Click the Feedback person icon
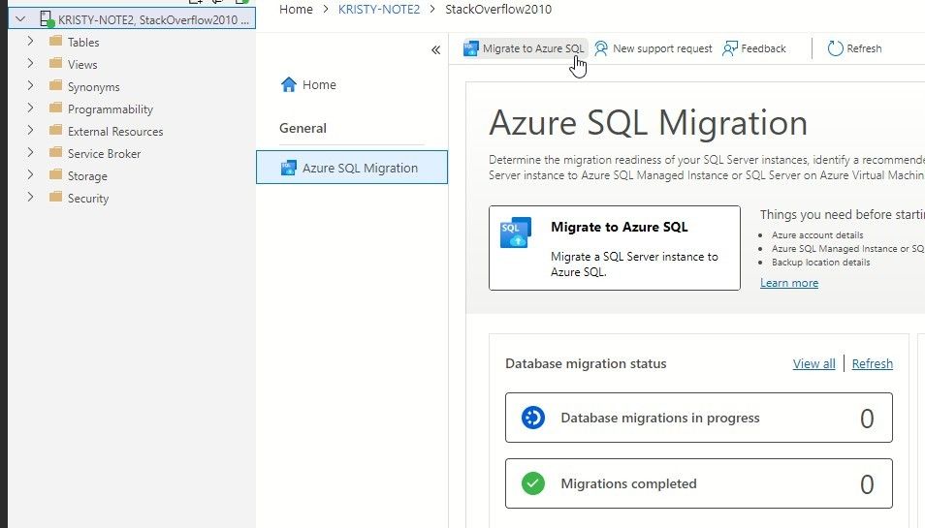The height and width of the screenshot is (528, 925). [x=730, y=48]
